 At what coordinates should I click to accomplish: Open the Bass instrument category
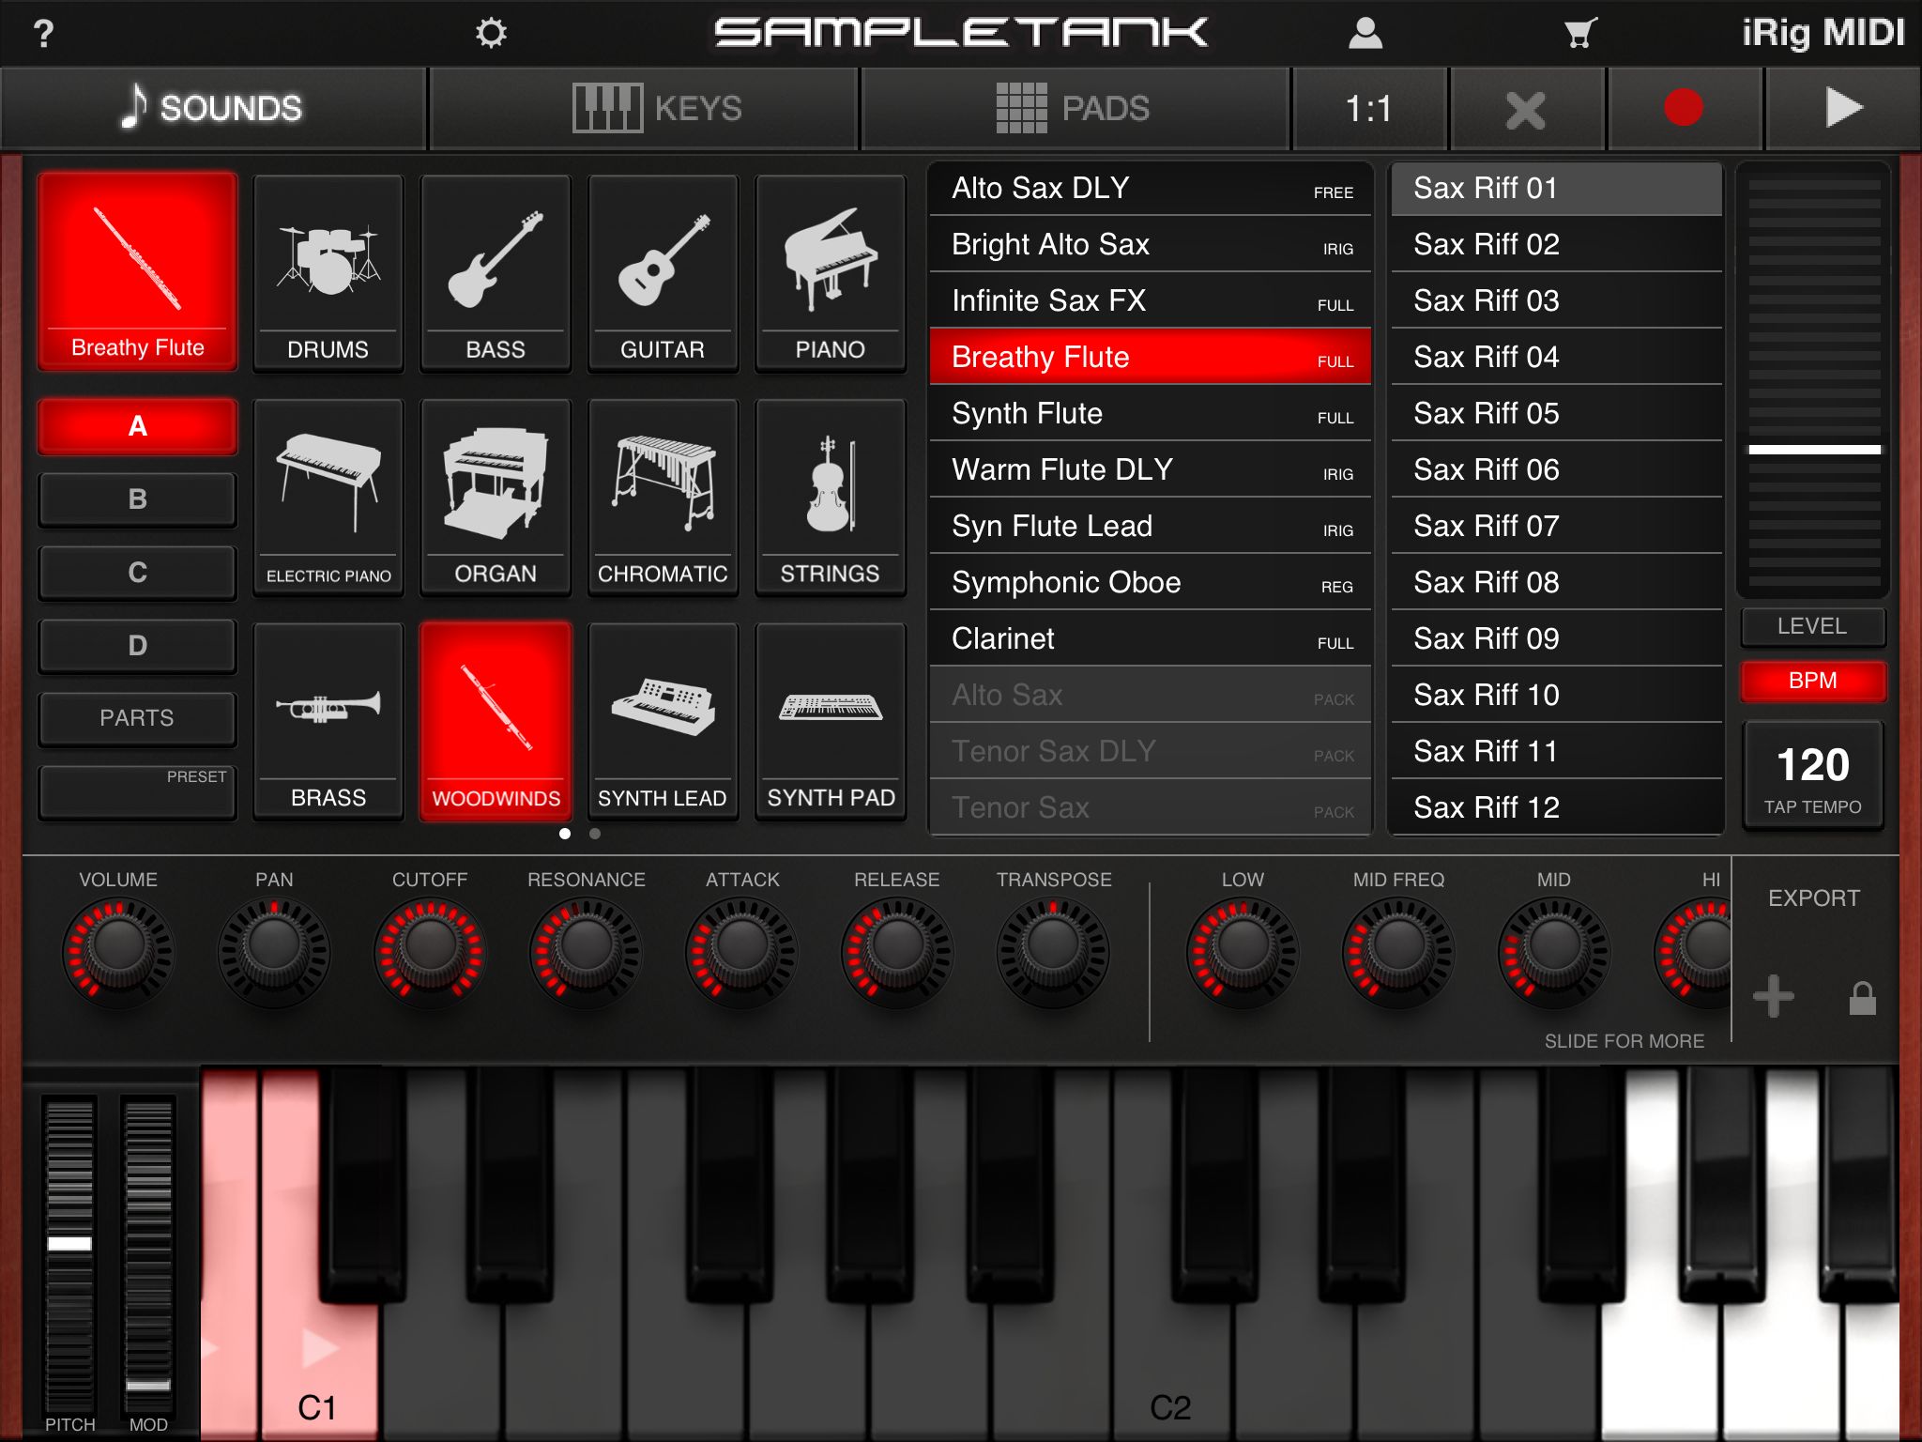(x=495, y=272)
